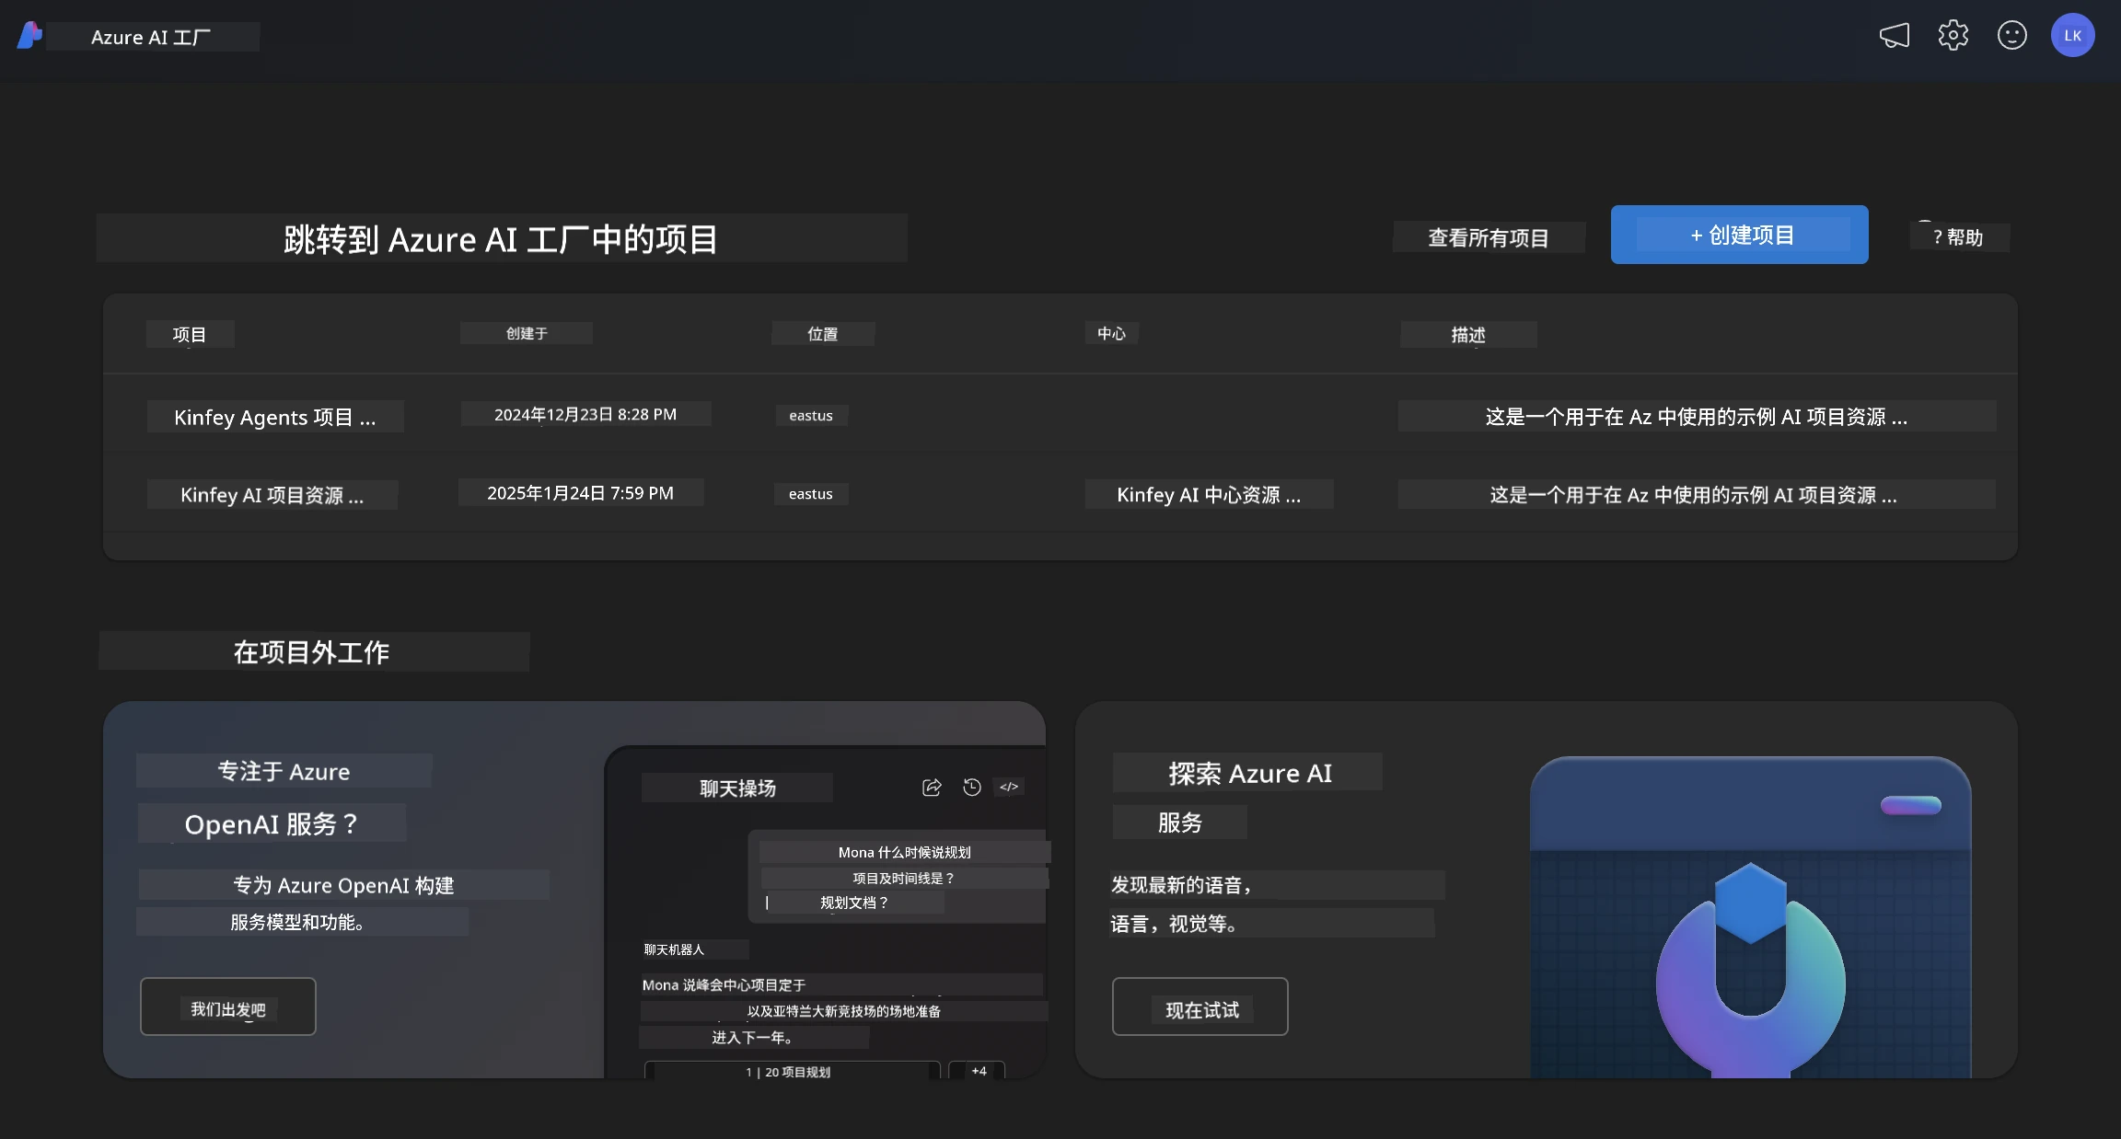
Task: Click the 专为 Azure OpenAI 构建 text
Action: (x=343, y=885)
